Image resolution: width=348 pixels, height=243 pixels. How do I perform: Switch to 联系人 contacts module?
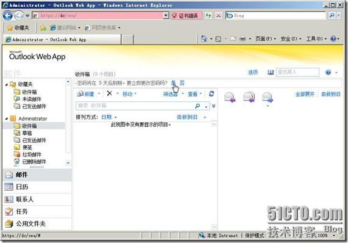tap(37, 199)
